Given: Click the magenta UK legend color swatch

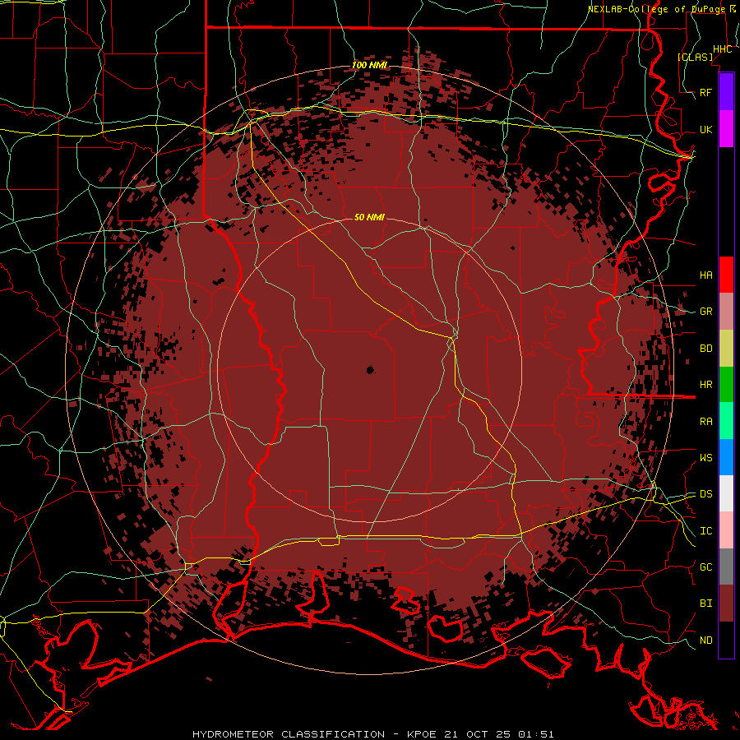Looking at the screenshot, I should 726,129.
